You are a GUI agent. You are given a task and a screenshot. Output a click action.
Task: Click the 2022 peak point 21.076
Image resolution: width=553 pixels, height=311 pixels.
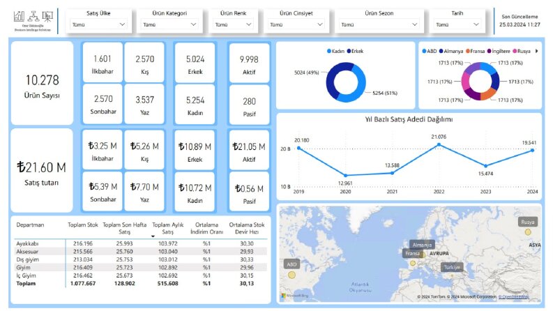click(x=439, y=144)
